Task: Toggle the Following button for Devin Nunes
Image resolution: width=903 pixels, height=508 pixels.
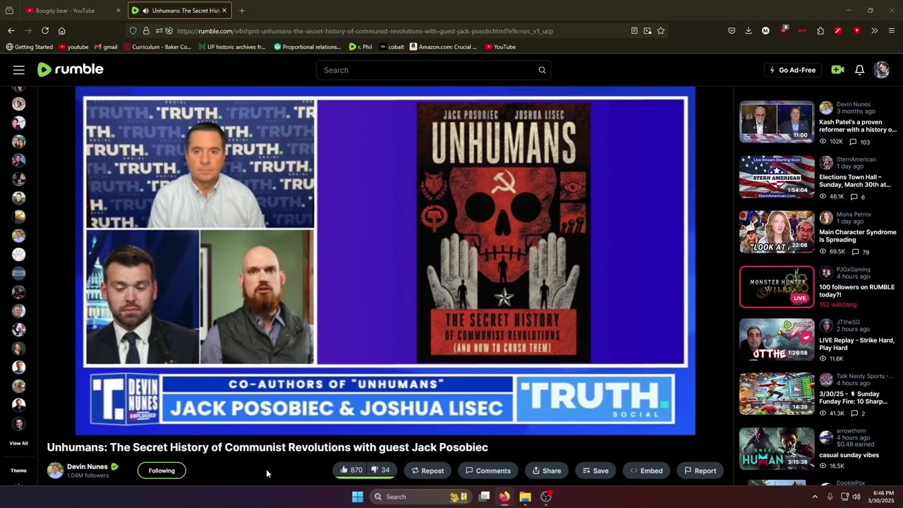Action: [162, 471]
